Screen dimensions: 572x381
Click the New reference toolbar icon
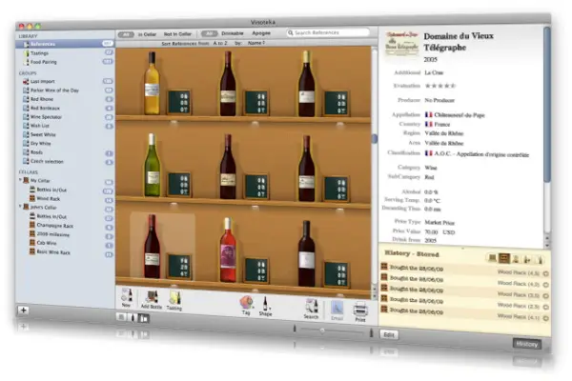127,297
